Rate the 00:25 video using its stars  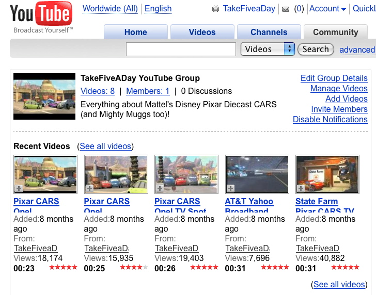pos(134,267)
